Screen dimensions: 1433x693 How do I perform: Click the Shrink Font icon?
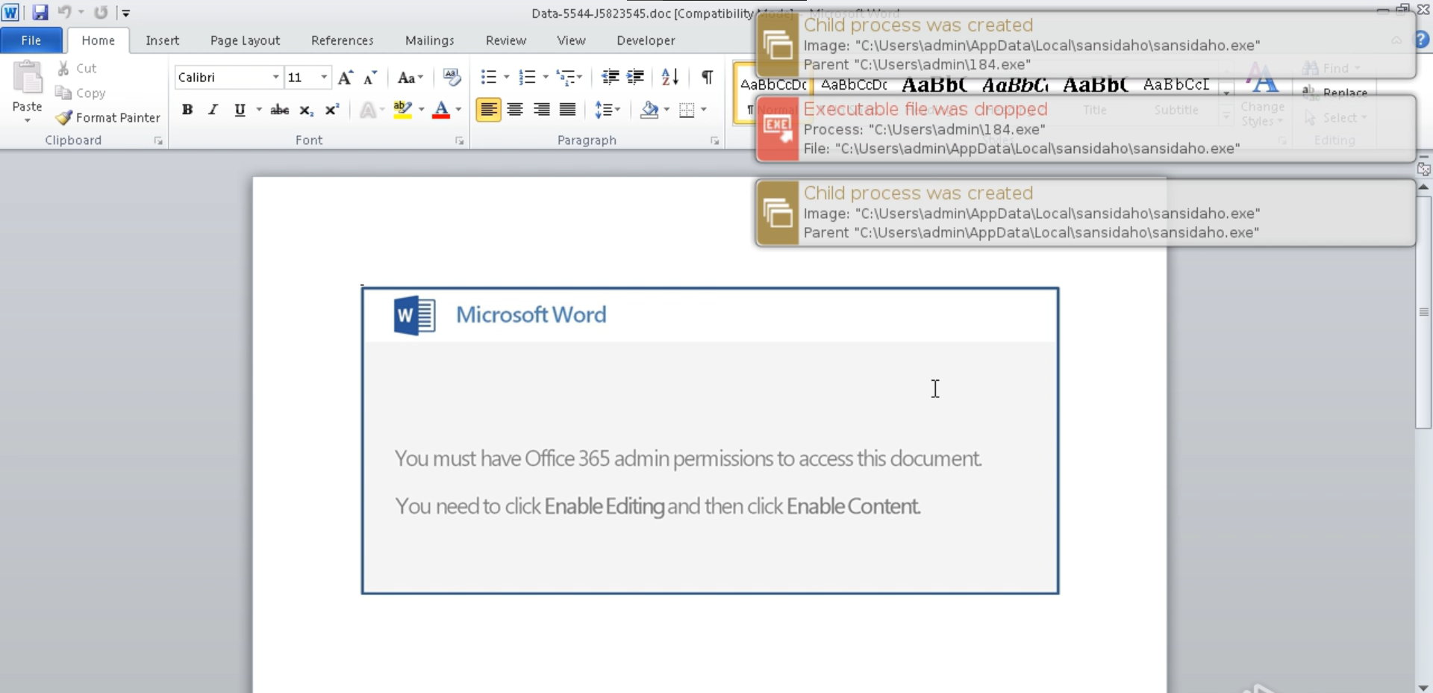tap(370, 77)
